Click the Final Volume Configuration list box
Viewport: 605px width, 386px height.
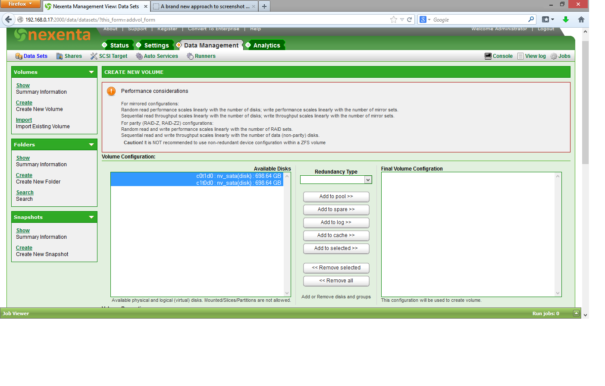pos(471,234)
